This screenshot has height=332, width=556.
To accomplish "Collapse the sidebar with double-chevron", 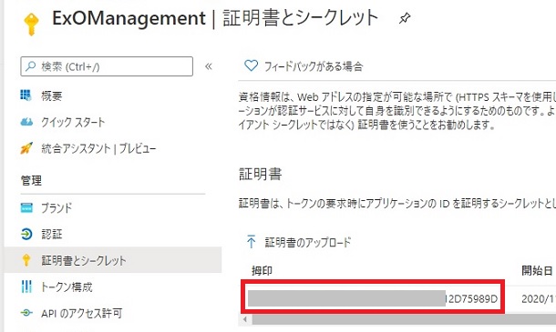I will click(x=209, y=66).
